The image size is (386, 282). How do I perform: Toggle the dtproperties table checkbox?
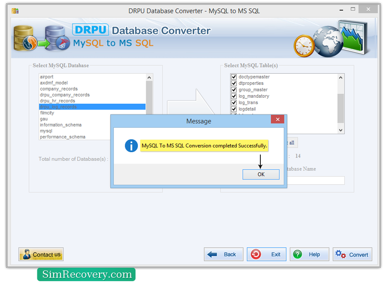(234, 83)
